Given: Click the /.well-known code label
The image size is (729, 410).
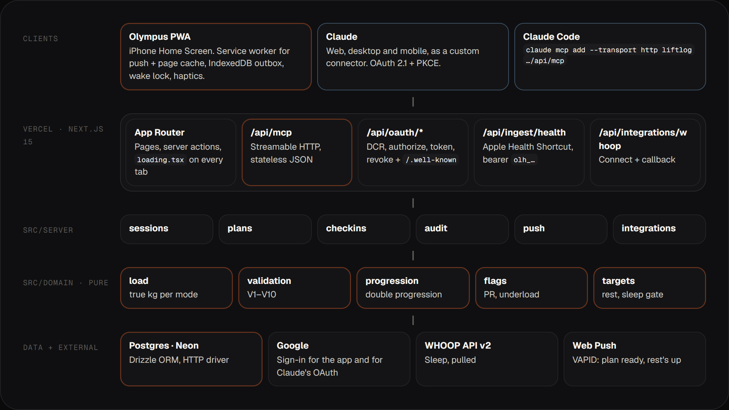Looking at the screenshot, I should click(x=431, y=160).
